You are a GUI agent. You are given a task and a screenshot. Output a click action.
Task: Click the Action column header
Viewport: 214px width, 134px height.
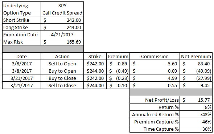(62, 56)
